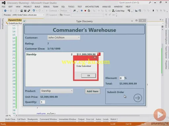Pause debugging with Break All icon
The image size is (169, 126).
point(82,10)
